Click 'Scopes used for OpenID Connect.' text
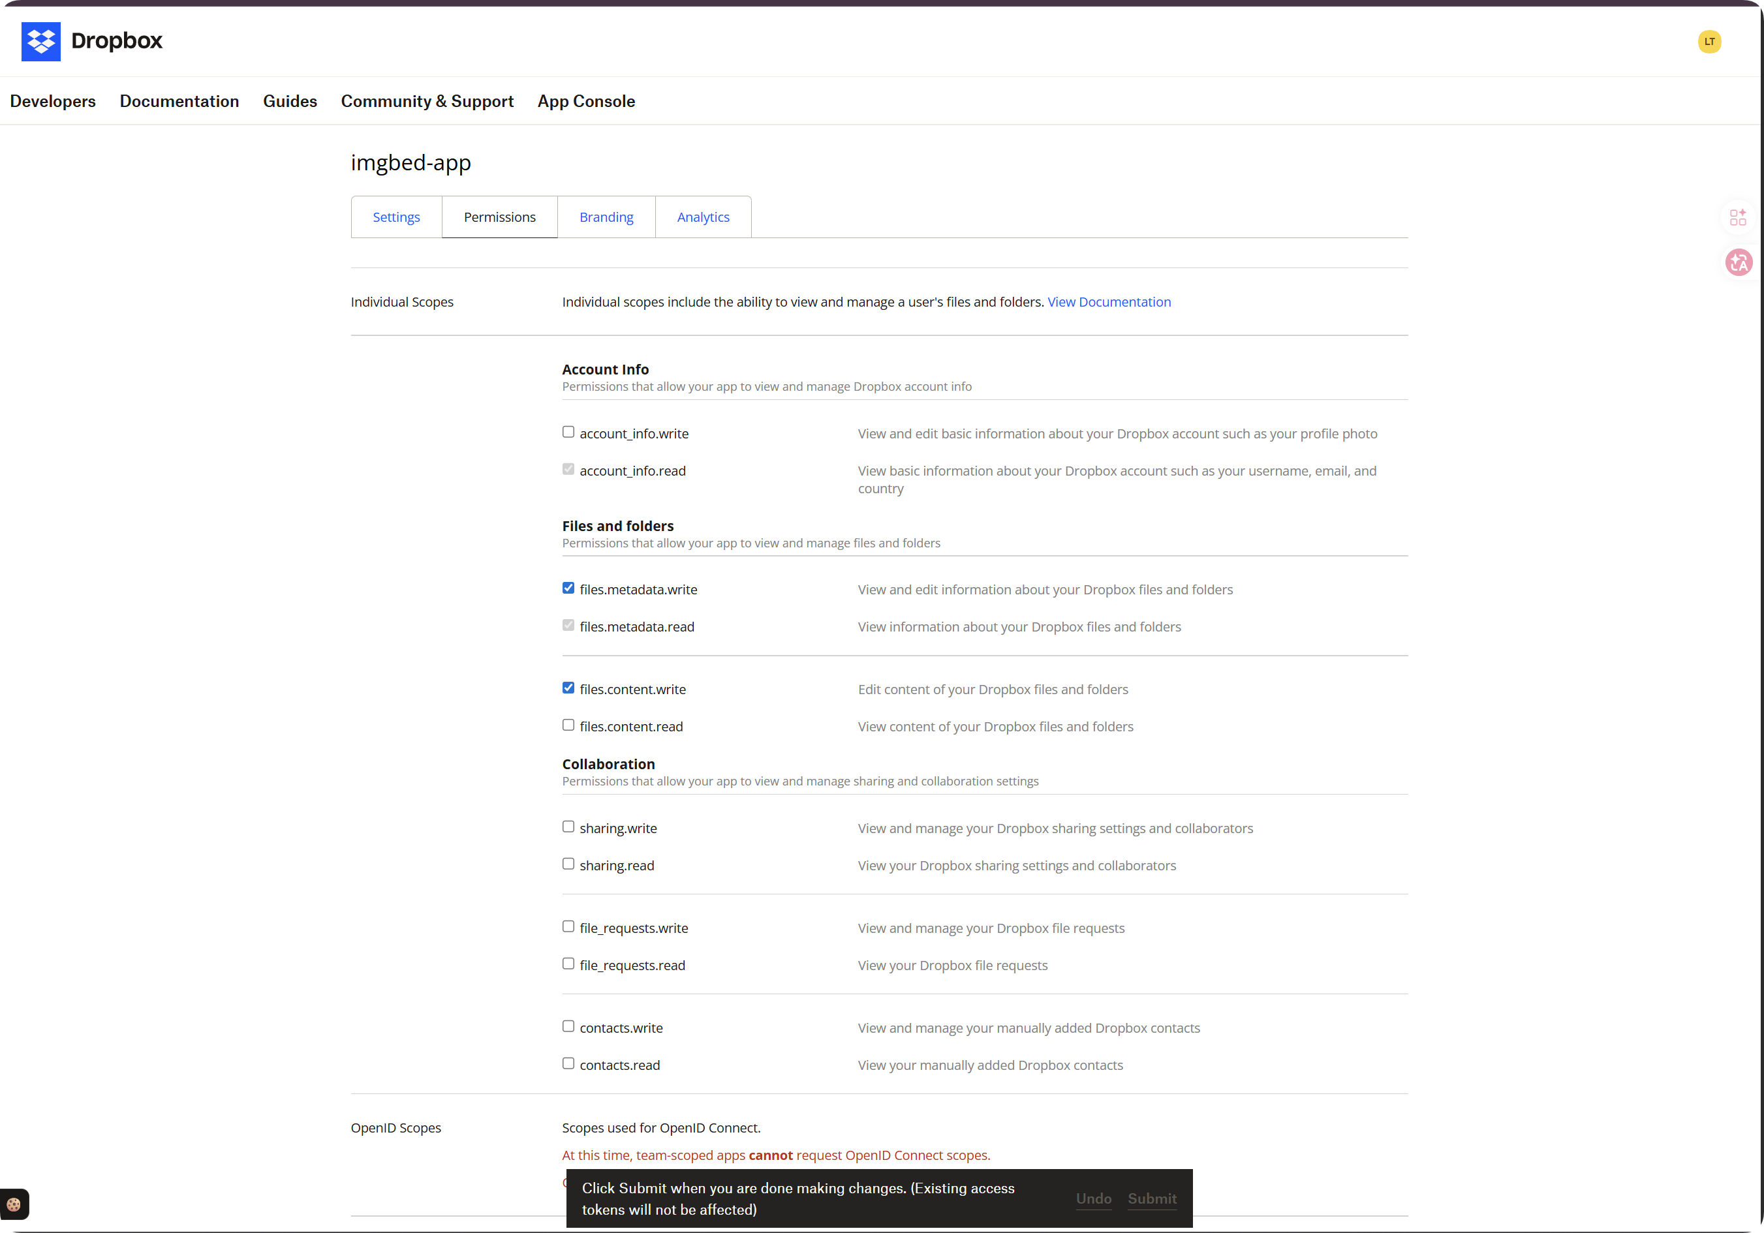The width and height of the screenshot is (1764, 1233). (662, 1129)
